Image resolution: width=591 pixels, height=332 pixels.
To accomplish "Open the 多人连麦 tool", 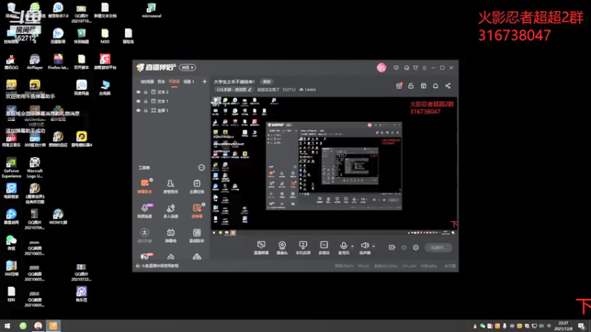I will tap(171, 211).
